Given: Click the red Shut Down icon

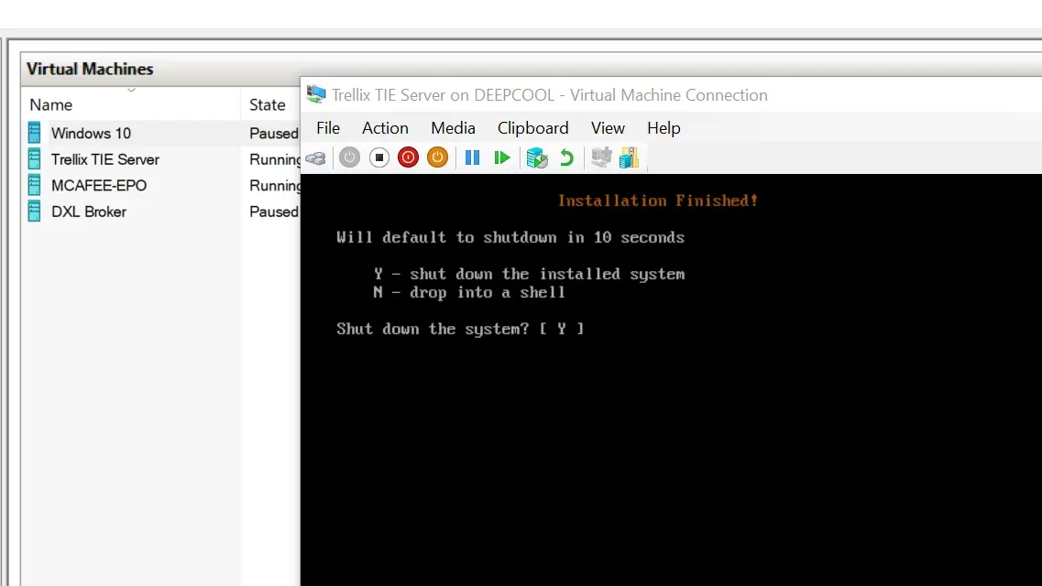Looking at the screenshot, I should click(408, 157).
